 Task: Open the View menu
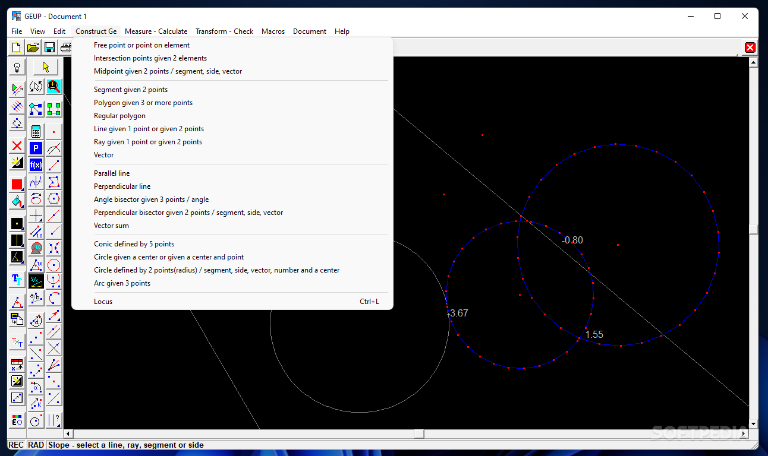click(x=37, y=31)
